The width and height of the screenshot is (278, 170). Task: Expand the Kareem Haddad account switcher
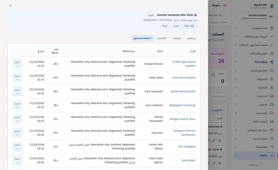[255, 17]
